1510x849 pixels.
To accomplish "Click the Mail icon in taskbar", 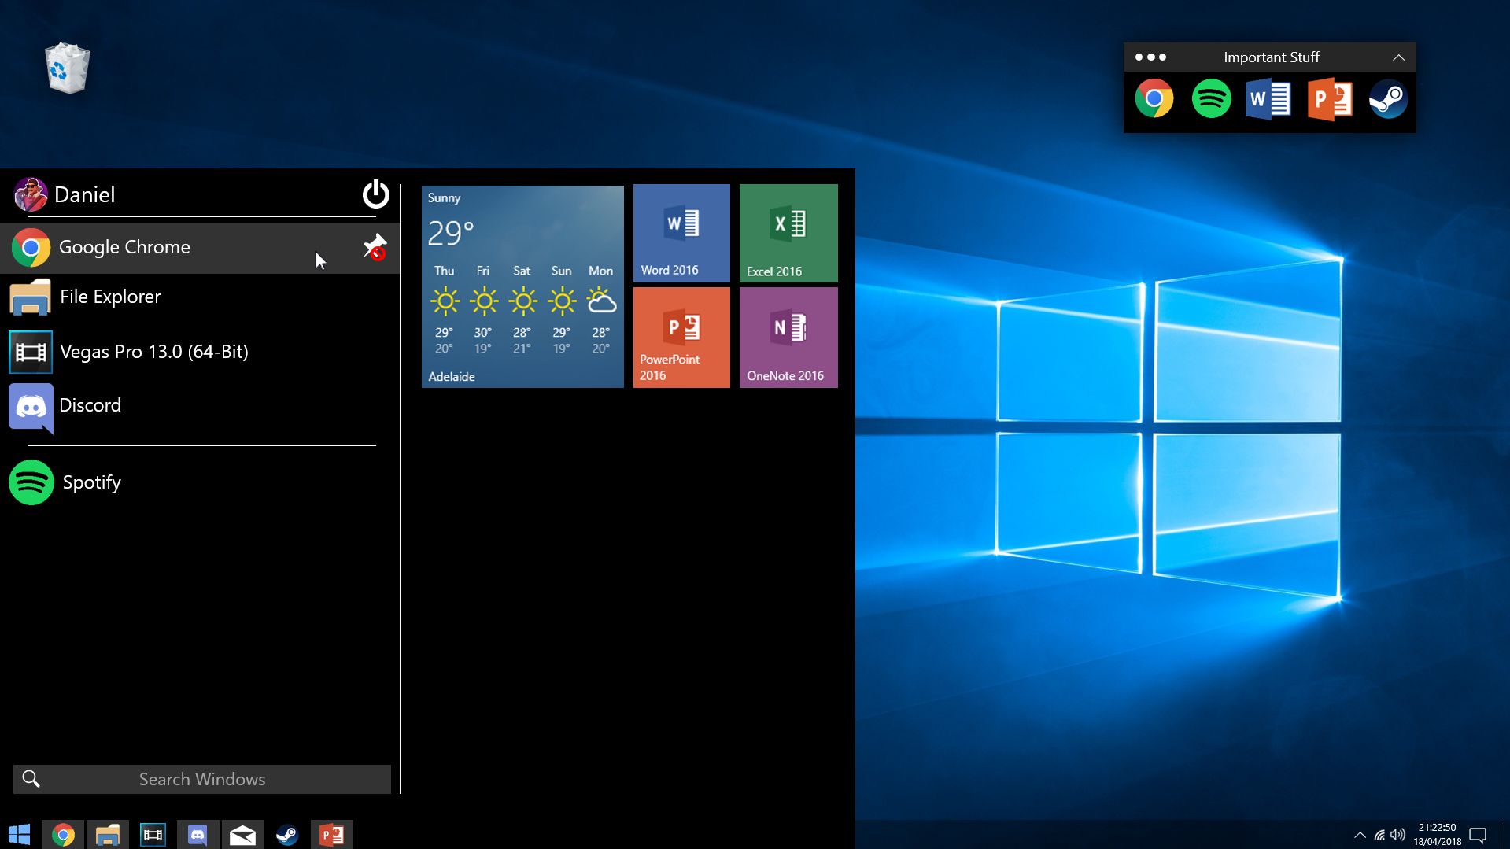I will [242, 835].
